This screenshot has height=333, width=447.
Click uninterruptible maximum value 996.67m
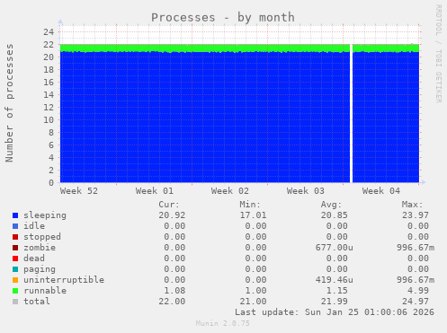[416, 280]
